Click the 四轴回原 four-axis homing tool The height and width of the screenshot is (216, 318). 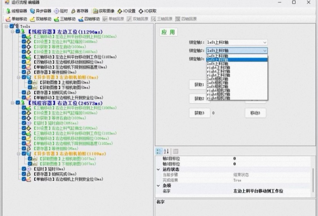click(186, 19)
